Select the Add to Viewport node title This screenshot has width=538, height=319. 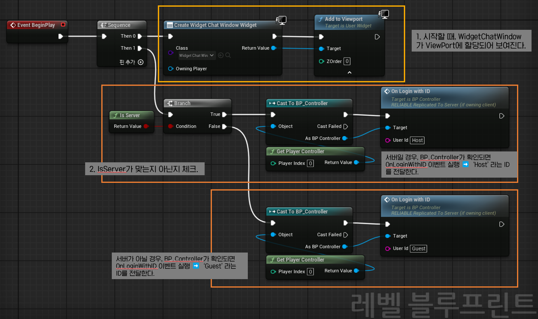pos(343,19)
